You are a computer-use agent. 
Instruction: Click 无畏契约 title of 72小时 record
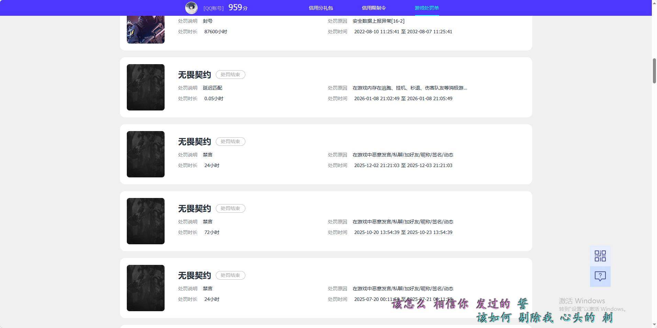click(x=194, y=209)
